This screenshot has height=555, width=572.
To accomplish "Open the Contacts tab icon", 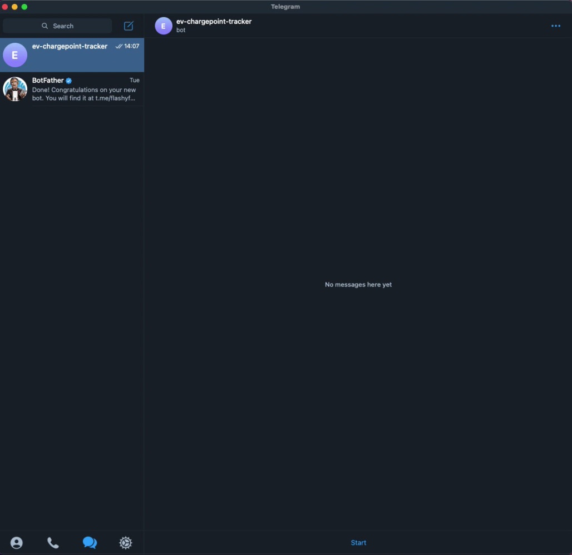I will (17, 543).
